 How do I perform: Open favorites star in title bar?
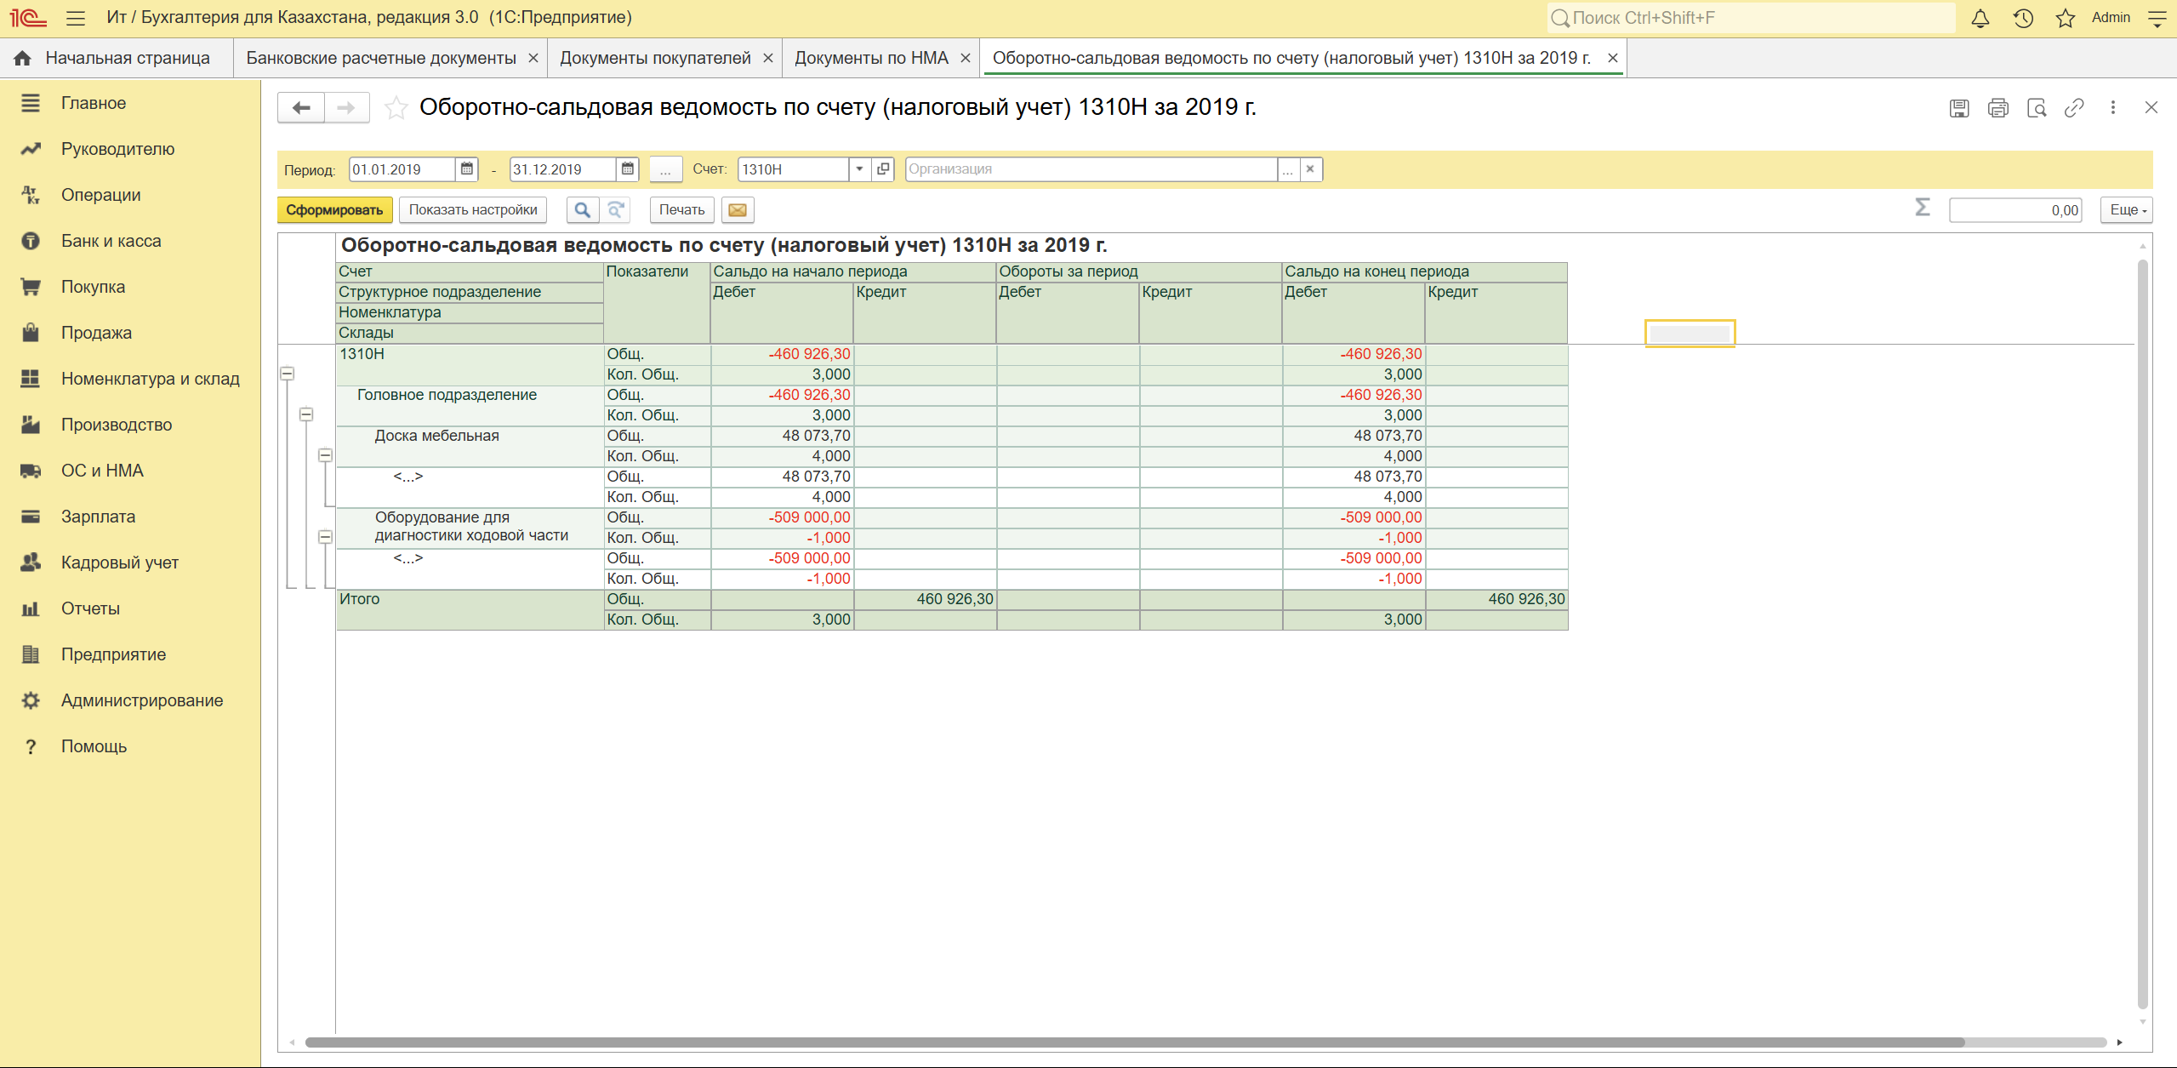[2066, 18]
